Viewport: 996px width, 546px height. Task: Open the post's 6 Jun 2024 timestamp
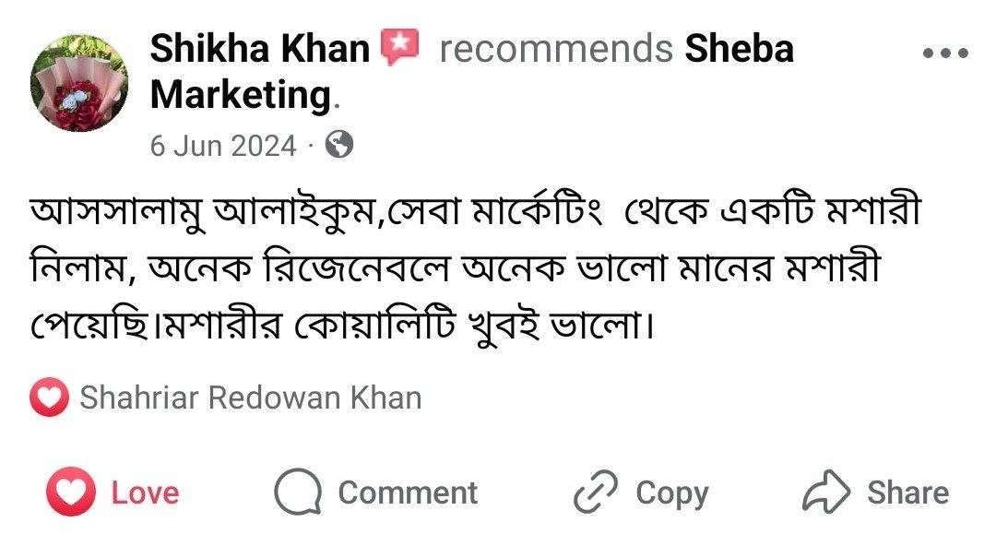point(223,146)
